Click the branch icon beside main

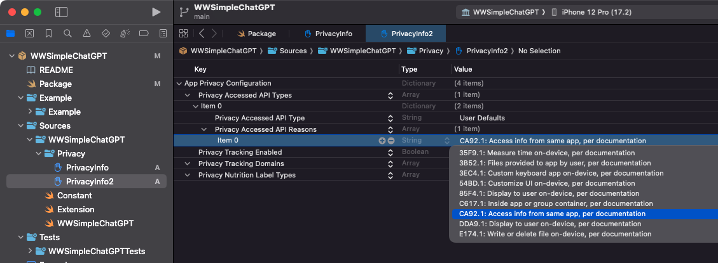click(x=184, y=12)
